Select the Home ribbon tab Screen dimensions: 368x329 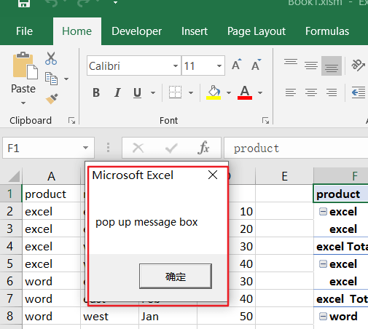coord(77,31)
